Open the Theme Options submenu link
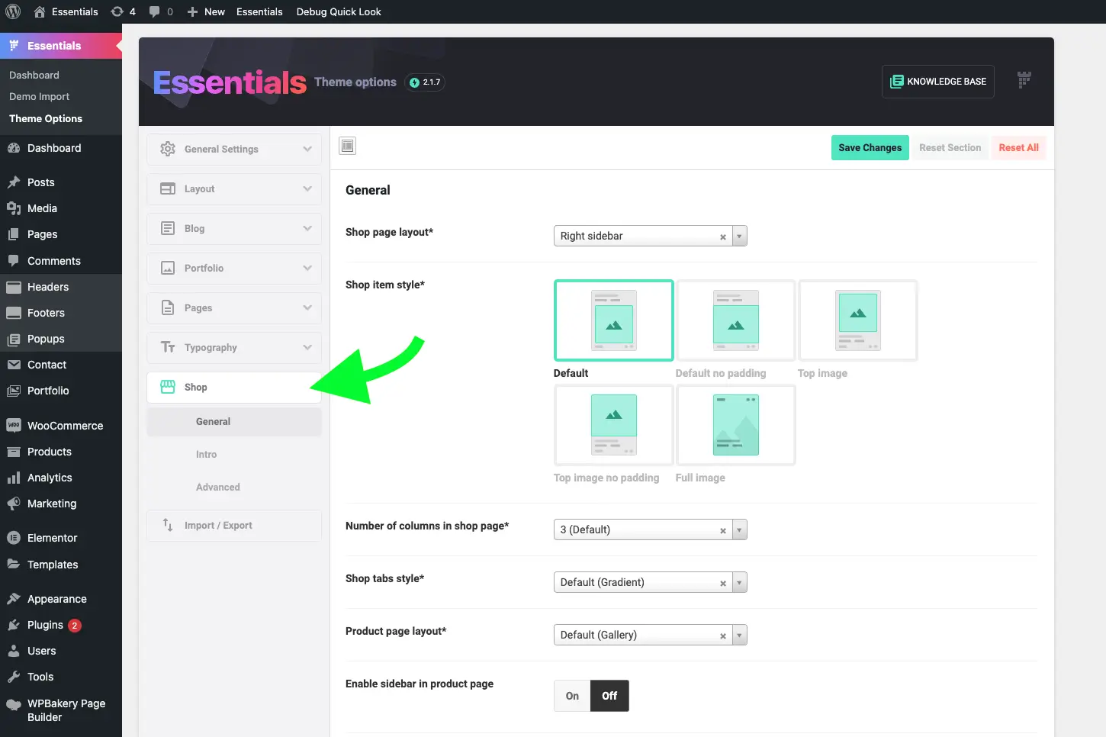This screenshot has width=1106, height=737. tap(46, 118)
